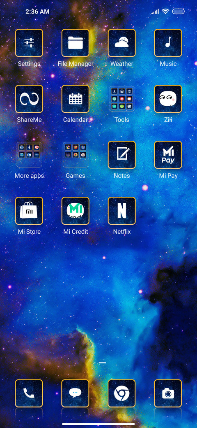Expand the Tools folder
Image resolution: width=197 pixels, height=428 pixels.
click(121, 99)
